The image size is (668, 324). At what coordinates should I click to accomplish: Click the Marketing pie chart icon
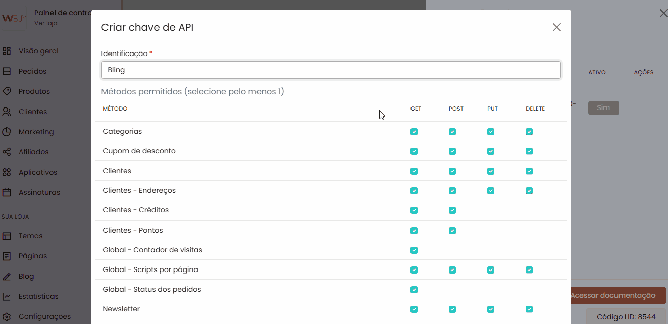pos(7,132)
